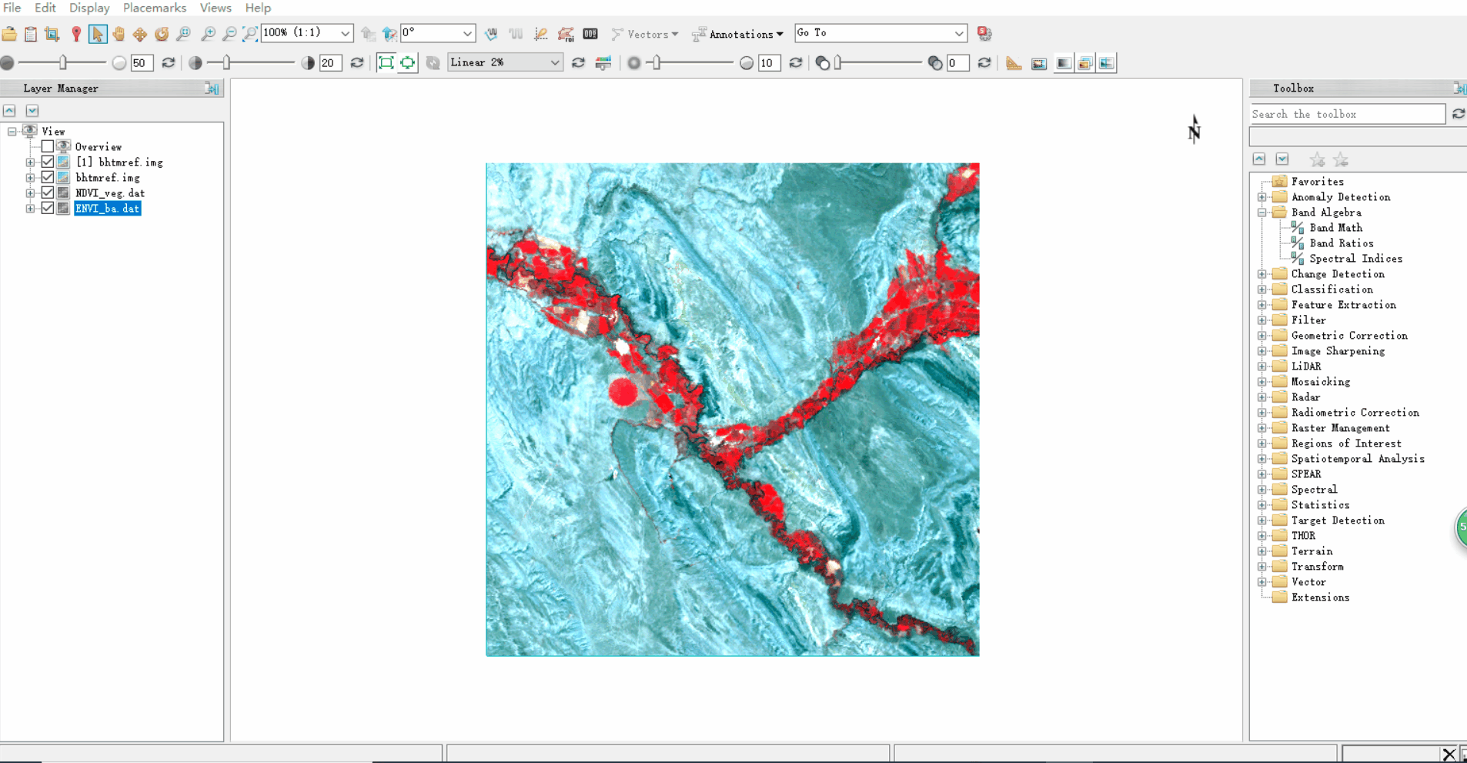1467x763 pixels.
Task: Open the rotation angle dropdown
Action: 467,33
